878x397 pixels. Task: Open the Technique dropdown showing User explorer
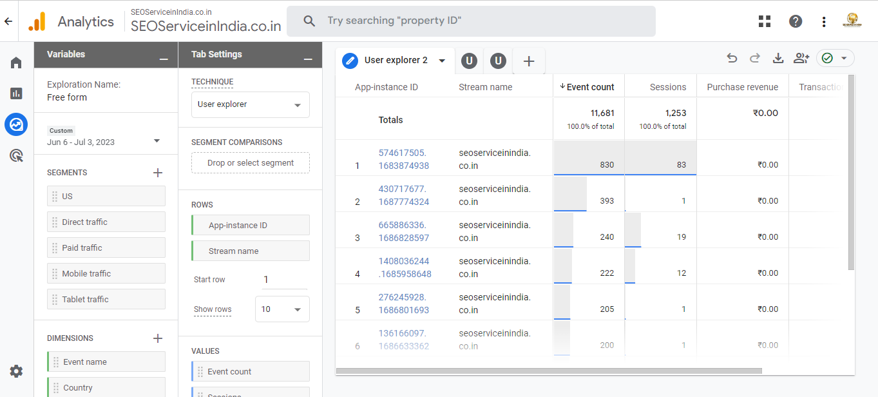(250, 104)
